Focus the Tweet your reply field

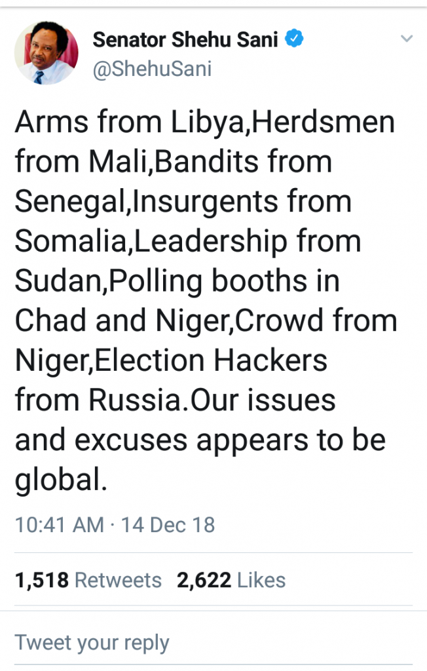[x=92, y=642]
